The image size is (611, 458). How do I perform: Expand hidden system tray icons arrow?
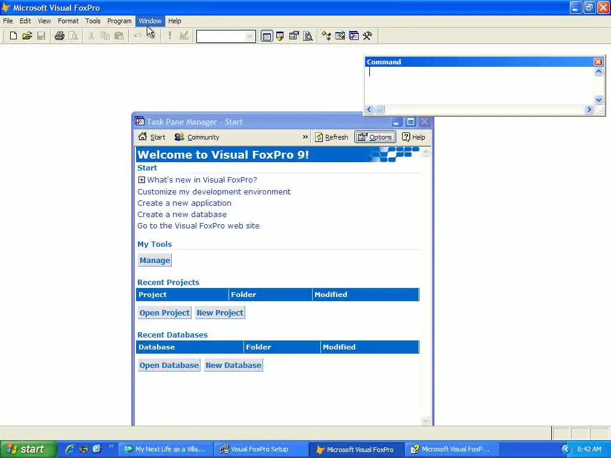(566, 450)
